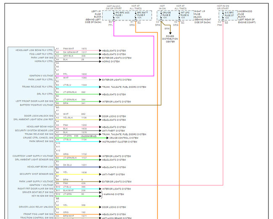Click the 'UNDERHOOD FUSE BLOCK' caption
The height and width of the screenshot is (219, 273).
point(245,14)
